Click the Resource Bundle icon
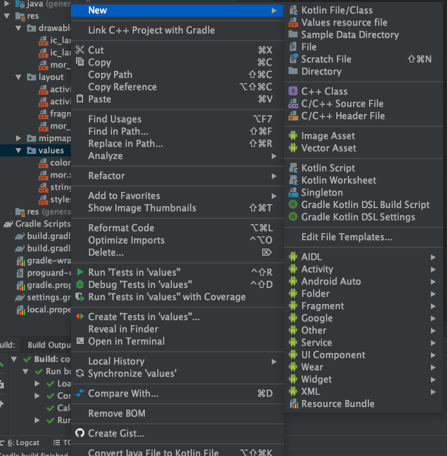Screen dimensions: 447x456 294,404
